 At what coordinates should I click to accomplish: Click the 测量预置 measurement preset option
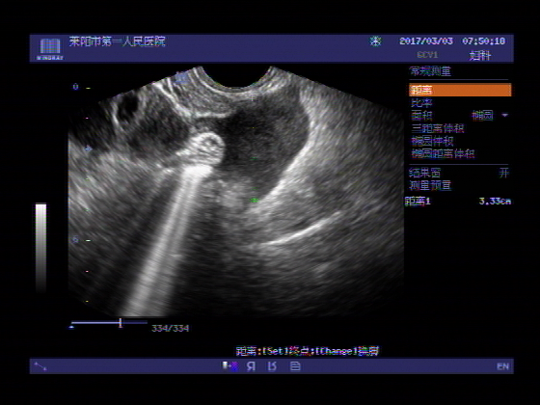click(430, 185)
